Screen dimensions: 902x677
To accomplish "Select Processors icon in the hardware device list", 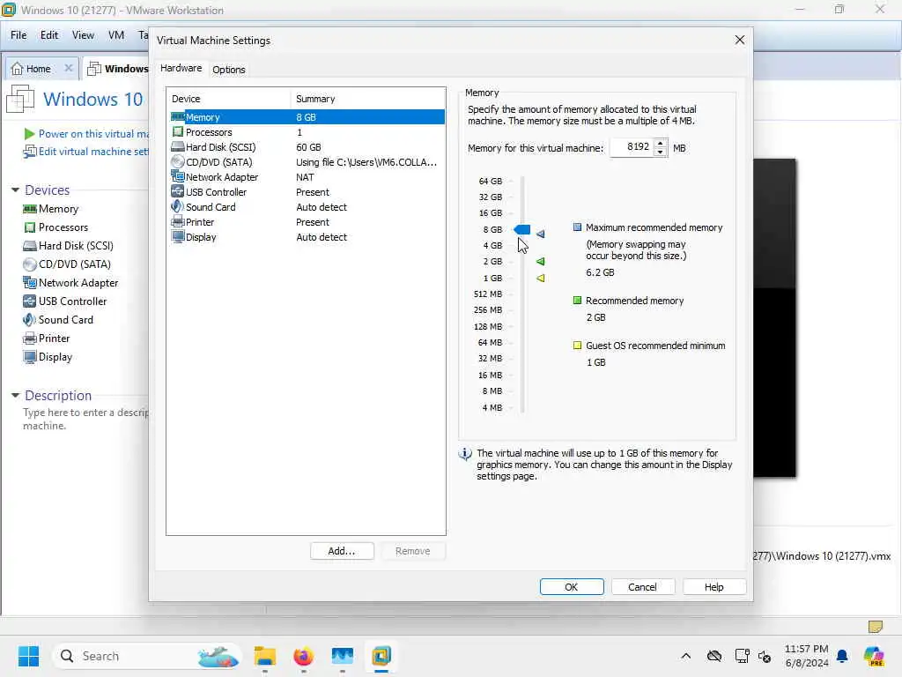I will tap(178, 132).
